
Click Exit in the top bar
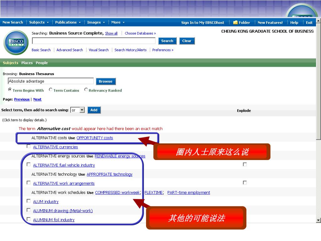click(x=309, y=23)
